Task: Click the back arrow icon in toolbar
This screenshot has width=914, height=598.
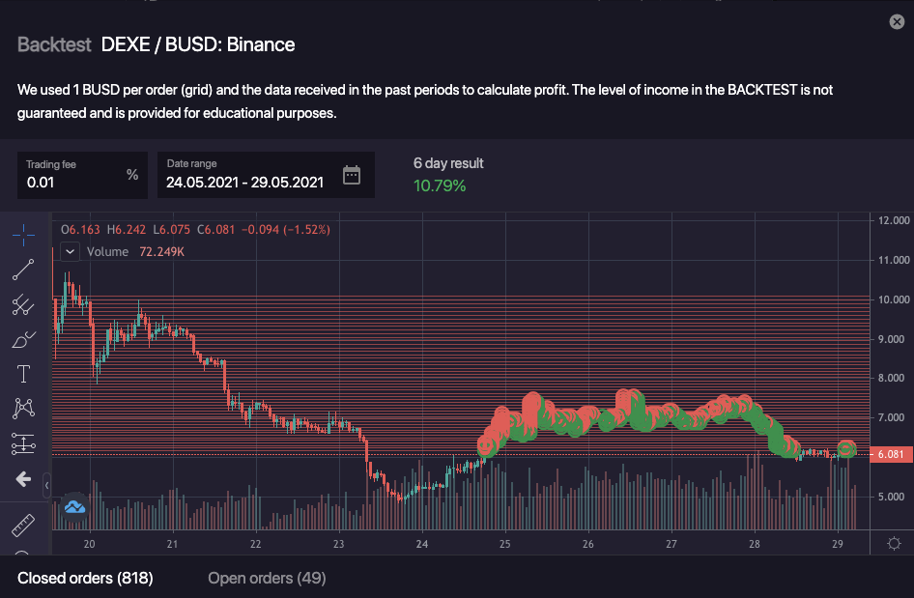Action: point(23,478)
